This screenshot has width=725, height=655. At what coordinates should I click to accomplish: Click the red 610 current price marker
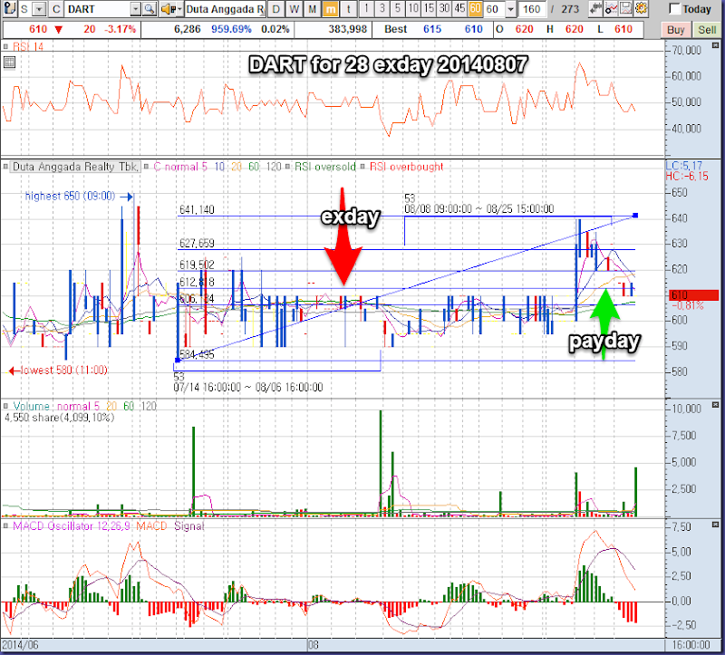pos(693,295)
